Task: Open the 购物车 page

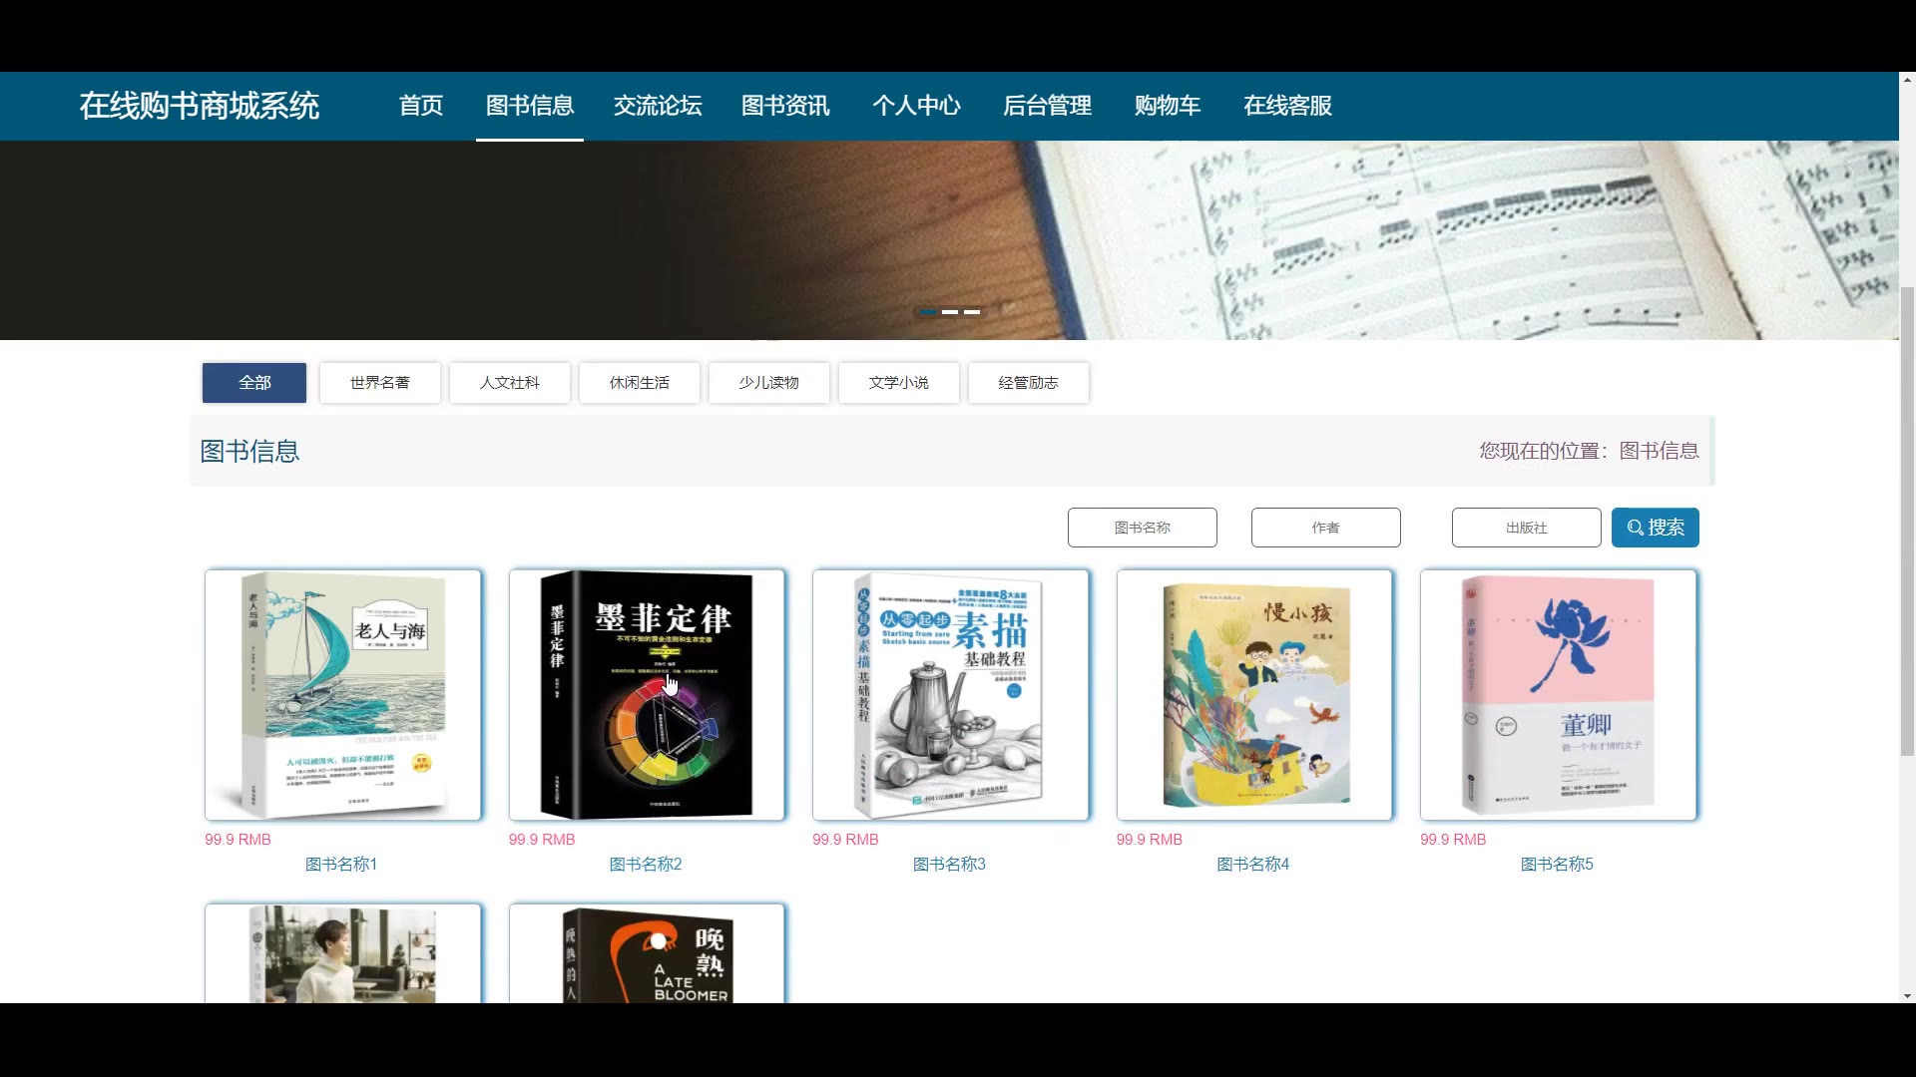Action: coord(1168,106)
